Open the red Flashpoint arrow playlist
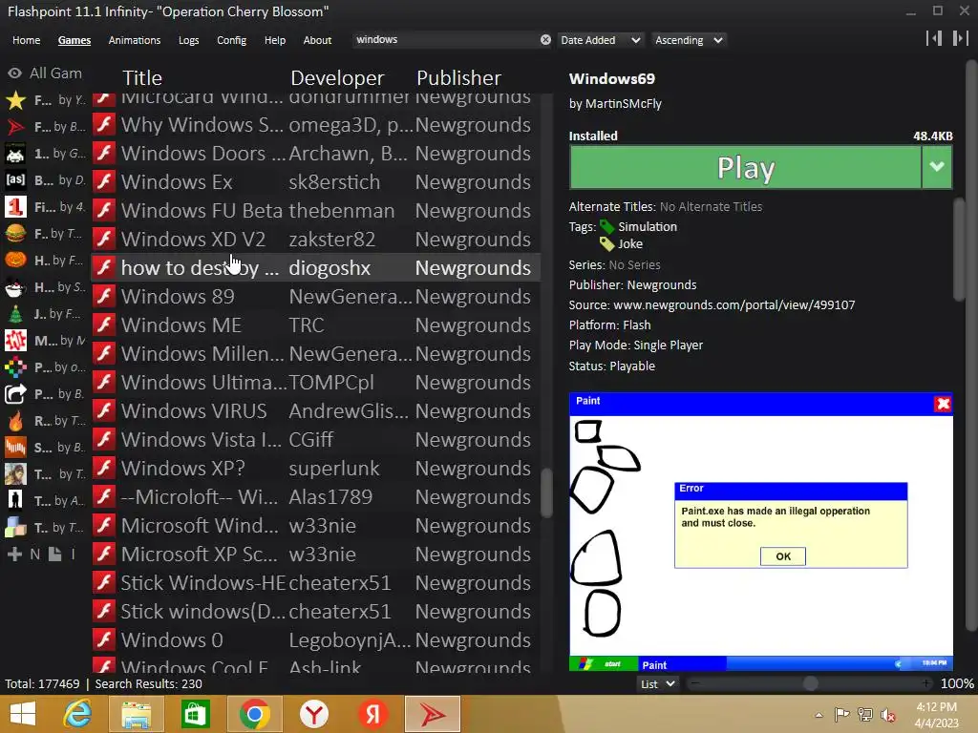Screen dimensions: 978x733 pyautogui.click(x=15, y=127)
